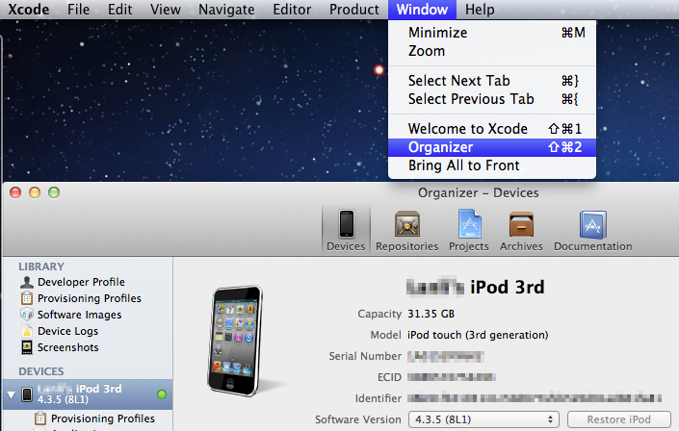Click the Restore iPod button
Image resolution: width=679 pixels, height=431 pixels.
pos(619,419)
